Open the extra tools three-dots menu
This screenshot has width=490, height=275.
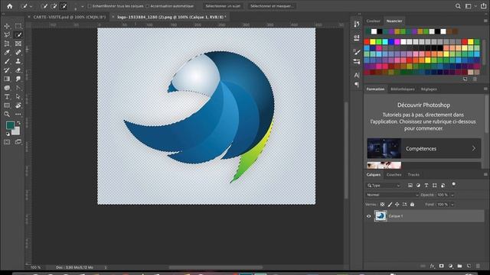18,114
